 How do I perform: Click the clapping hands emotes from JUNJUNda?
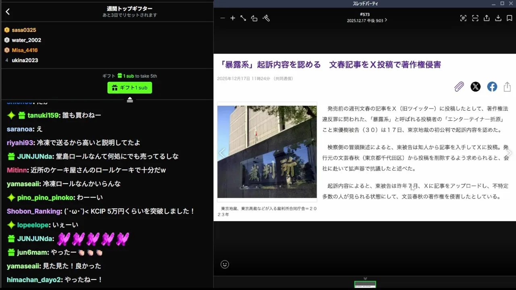[93, 239]
